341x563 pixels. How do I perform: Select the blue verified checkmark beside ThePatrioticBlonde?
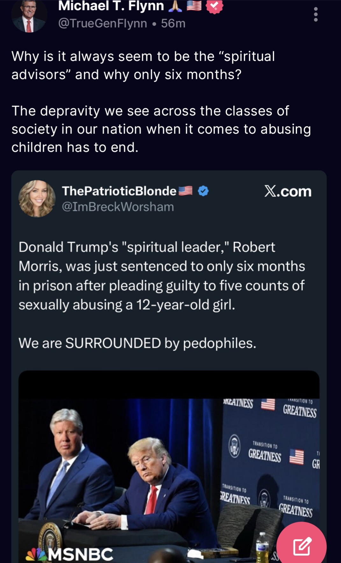(x=202, y=190)
